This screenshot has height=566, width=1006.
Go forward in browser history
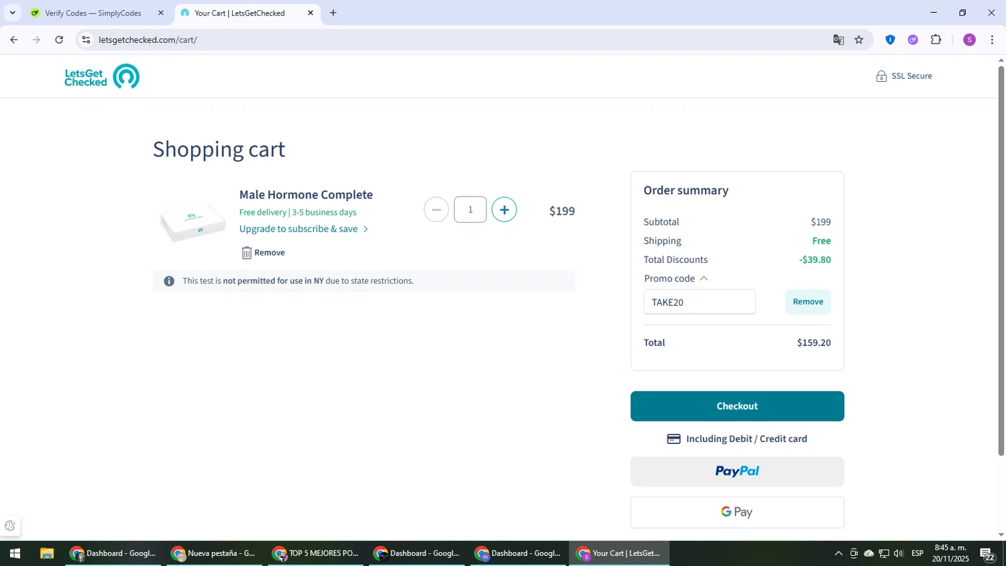coord(36,40)
